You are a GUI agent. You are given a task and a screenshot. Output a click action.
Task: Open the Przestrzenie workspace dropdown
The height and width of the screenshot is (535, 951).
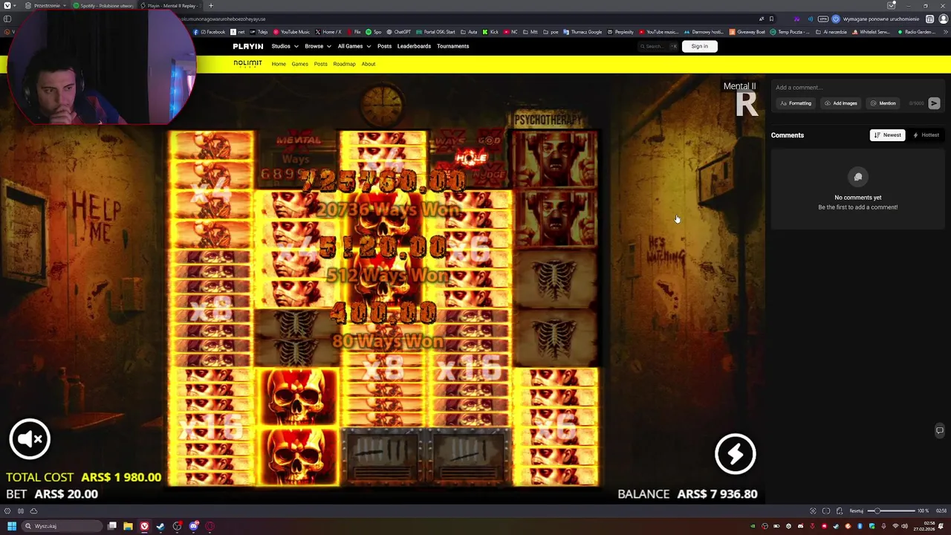[x=45, y=5]
